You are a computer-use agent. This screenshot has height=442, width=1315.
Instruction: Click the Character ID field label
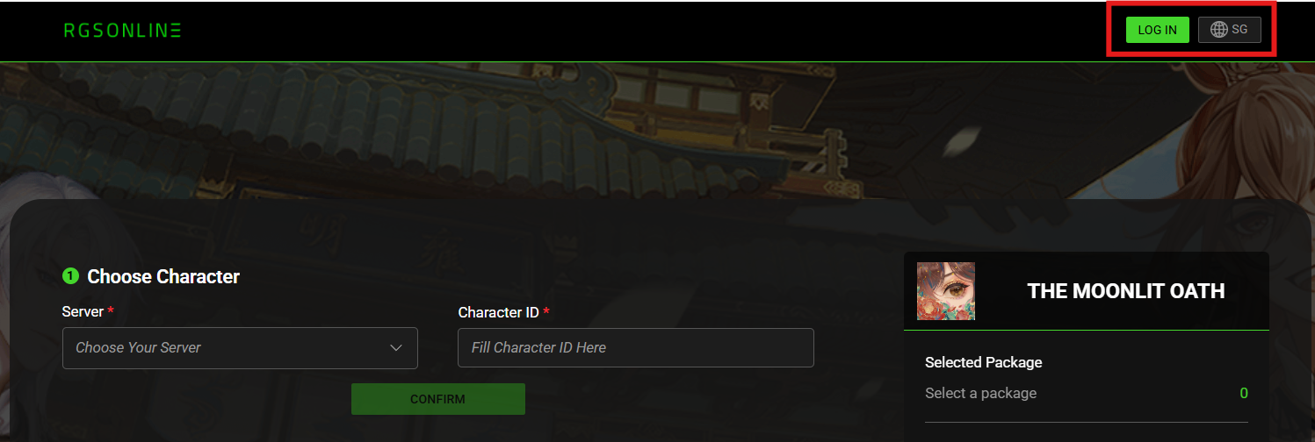[x=498, y=312]
